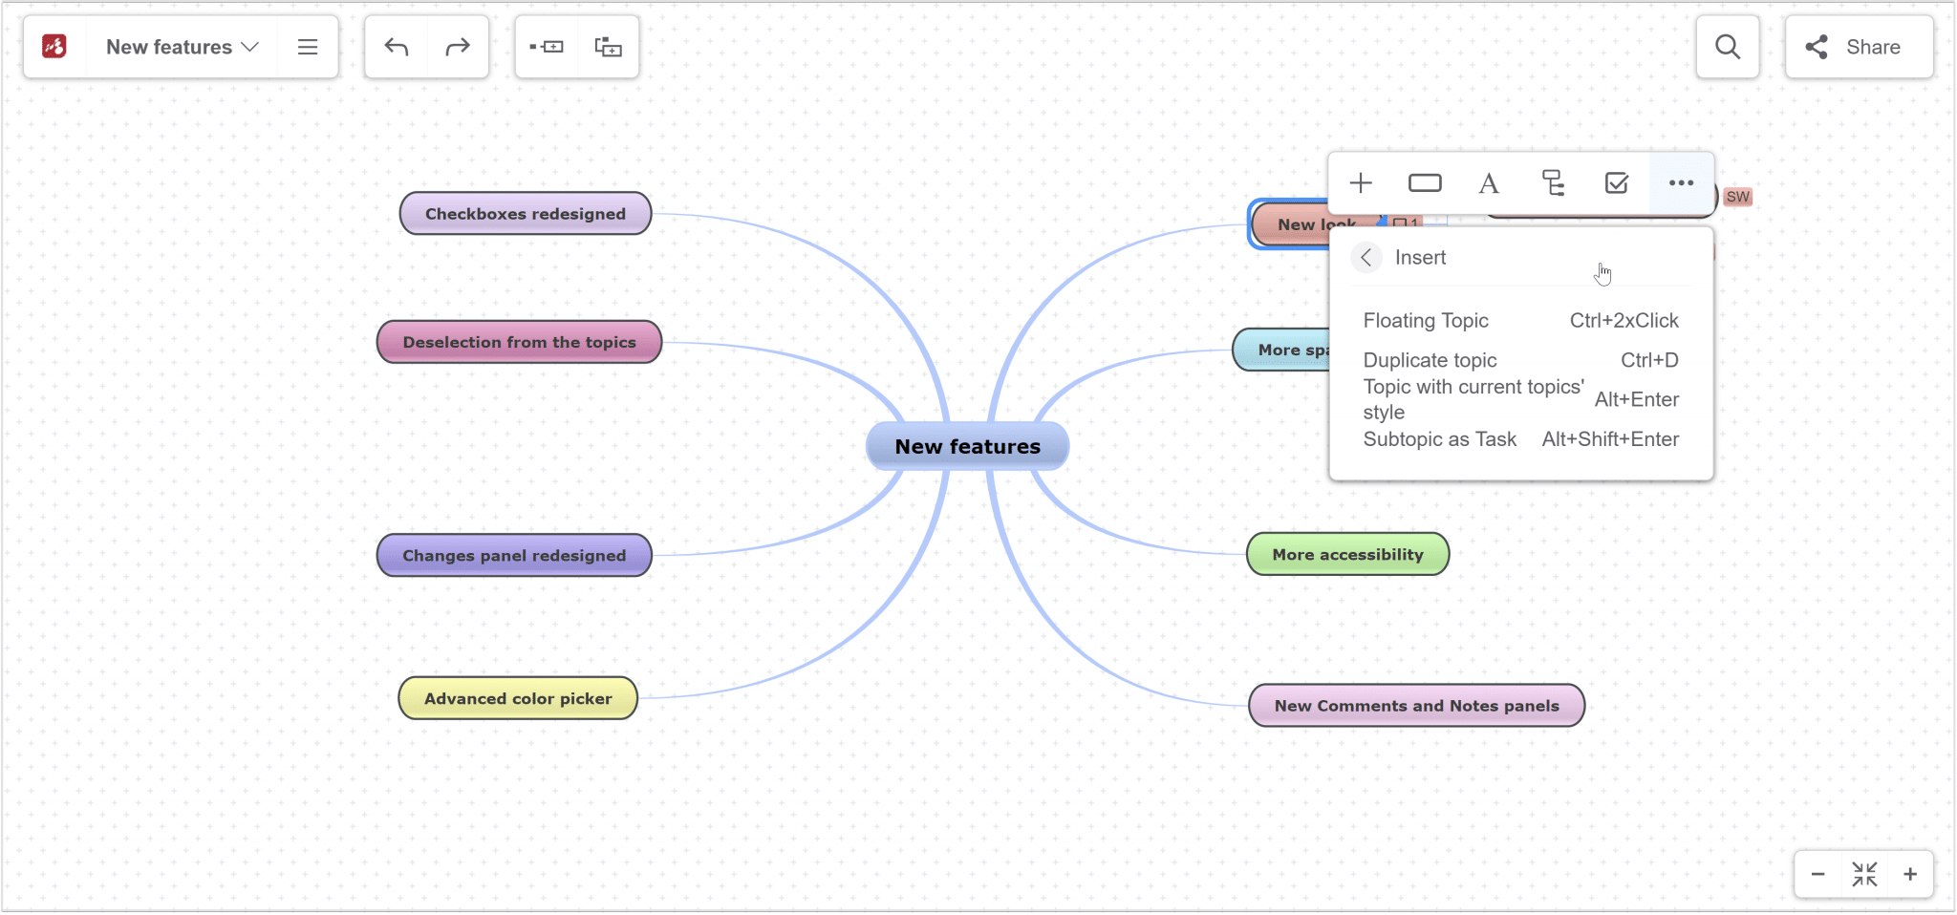
Task: Select the map layout icon
Action: (x=1552, y=182)
